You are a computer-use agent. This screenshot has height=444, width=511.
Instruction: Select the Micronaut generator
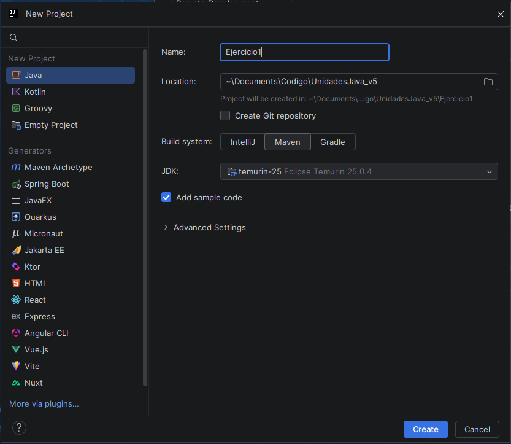(71, 233)
